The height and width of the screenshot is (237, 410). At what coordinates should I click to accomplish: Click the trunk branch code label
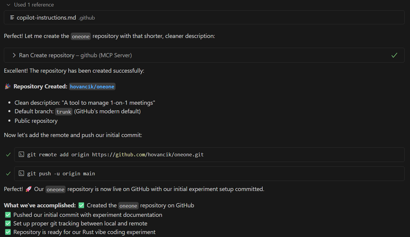pyautogui.click(x=64, y=112)
